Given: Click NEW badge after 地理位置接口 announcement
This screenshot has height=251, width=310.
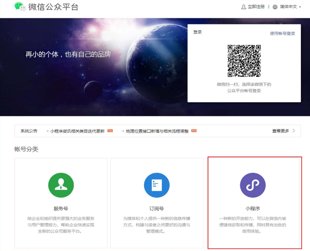Looking at the screenshot, I should (194, 131).
